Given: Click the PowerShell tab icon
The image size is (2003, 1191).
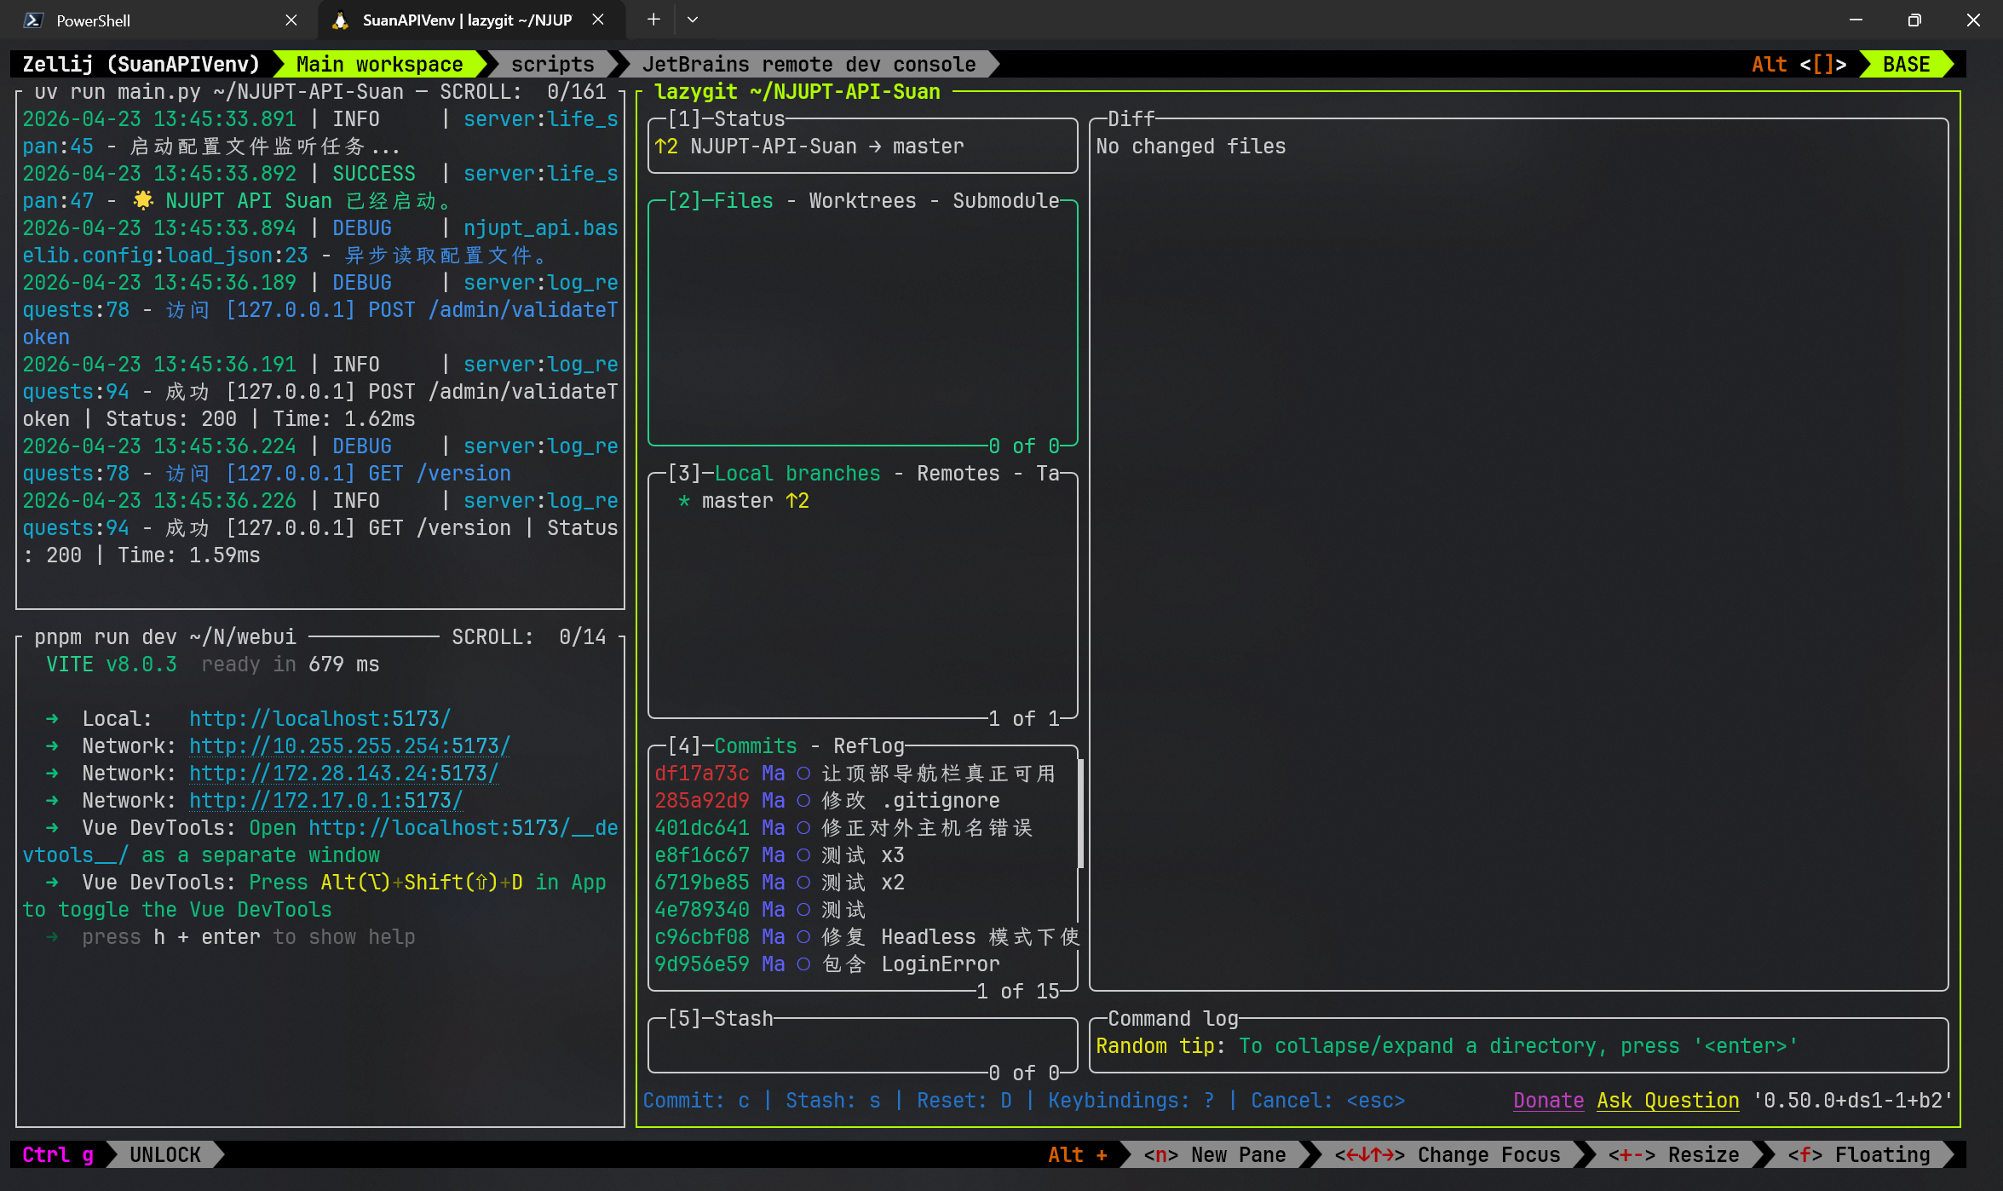Looking at the screenshot, I should click(33, 20).
